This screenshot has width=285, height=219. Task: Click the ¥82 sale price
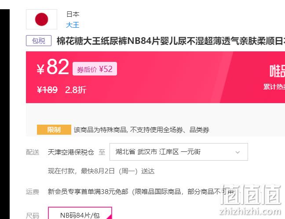[53, 67]
